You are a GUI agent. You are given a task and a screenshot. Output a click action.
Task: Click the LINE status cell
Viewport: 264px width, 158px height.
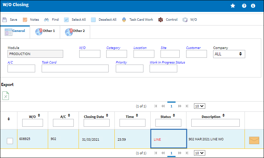point(168,139)
